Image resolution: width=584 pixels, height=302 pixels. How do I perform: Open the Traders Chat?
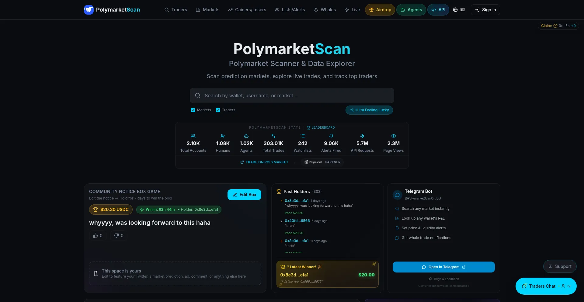pyautogui.click(x=546, y=286)
